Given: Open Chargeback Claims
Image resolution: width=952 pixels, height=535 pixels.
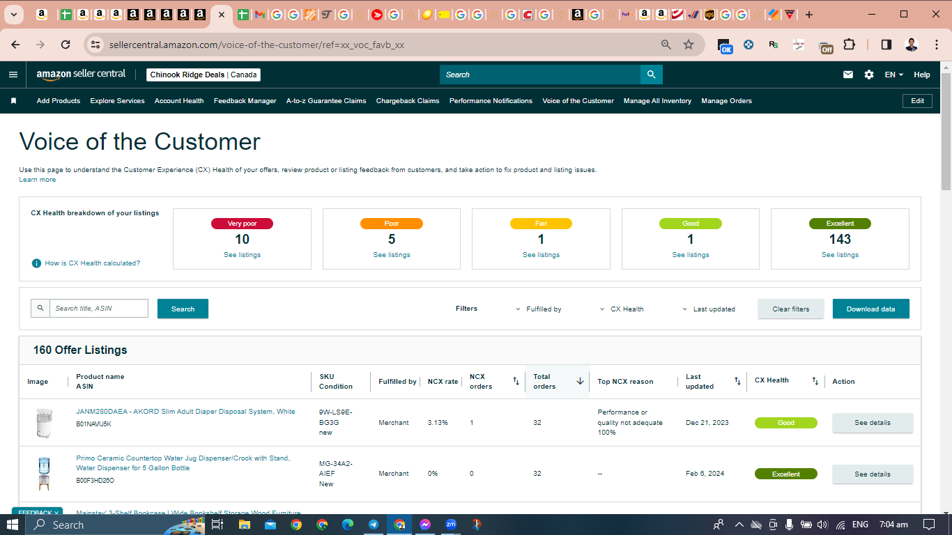Looking at the screenshot, I should point(408,101).
